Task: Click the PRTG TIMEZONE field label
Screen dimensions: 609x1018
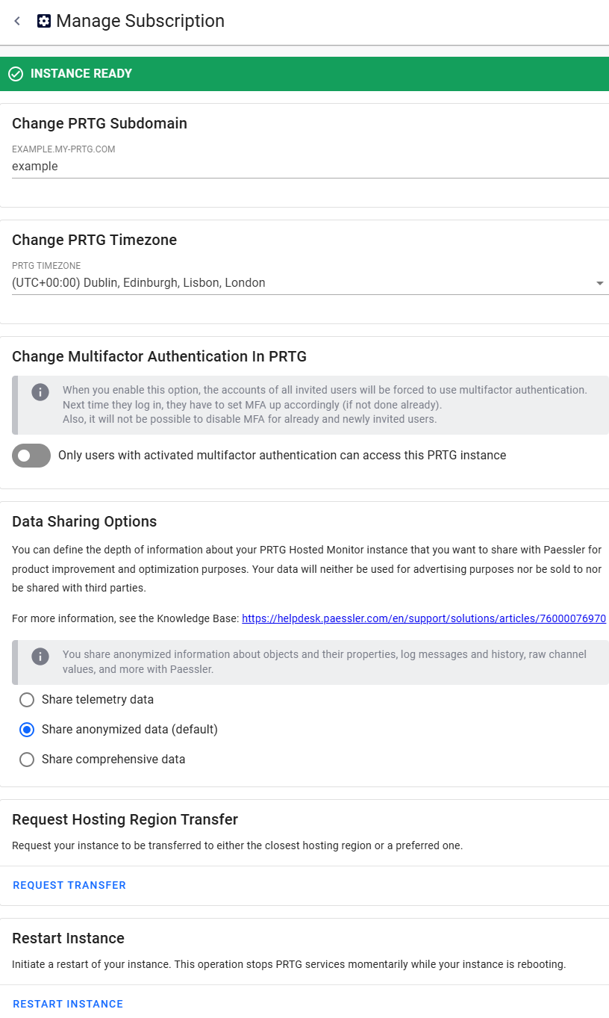Action: [x=46, y=266]
